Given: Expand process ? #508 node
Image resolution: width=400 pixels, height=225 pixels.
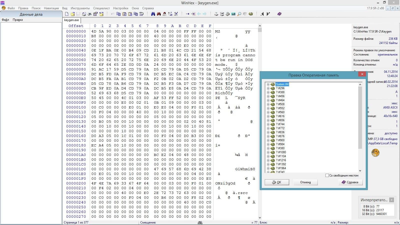Looking at the screenshot, I should coord(268,104).
